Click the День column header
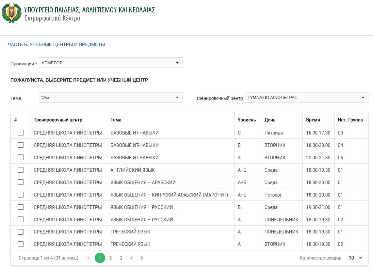This screenshot has height=270, width=373. coord(270,120)
